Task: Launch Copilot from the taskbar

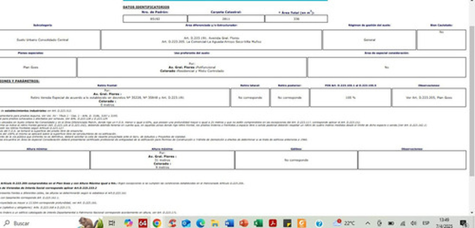Action: 128,223
